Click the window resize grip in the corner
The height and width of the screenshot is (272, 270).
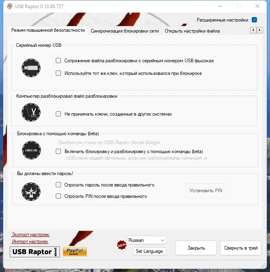click(x=263, y=265)
